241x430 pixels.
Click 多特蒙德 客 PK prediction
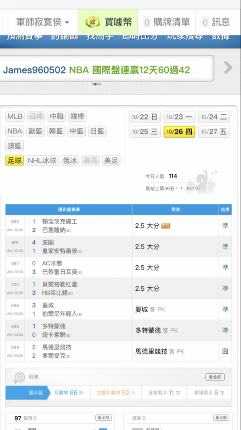[157, 331]
